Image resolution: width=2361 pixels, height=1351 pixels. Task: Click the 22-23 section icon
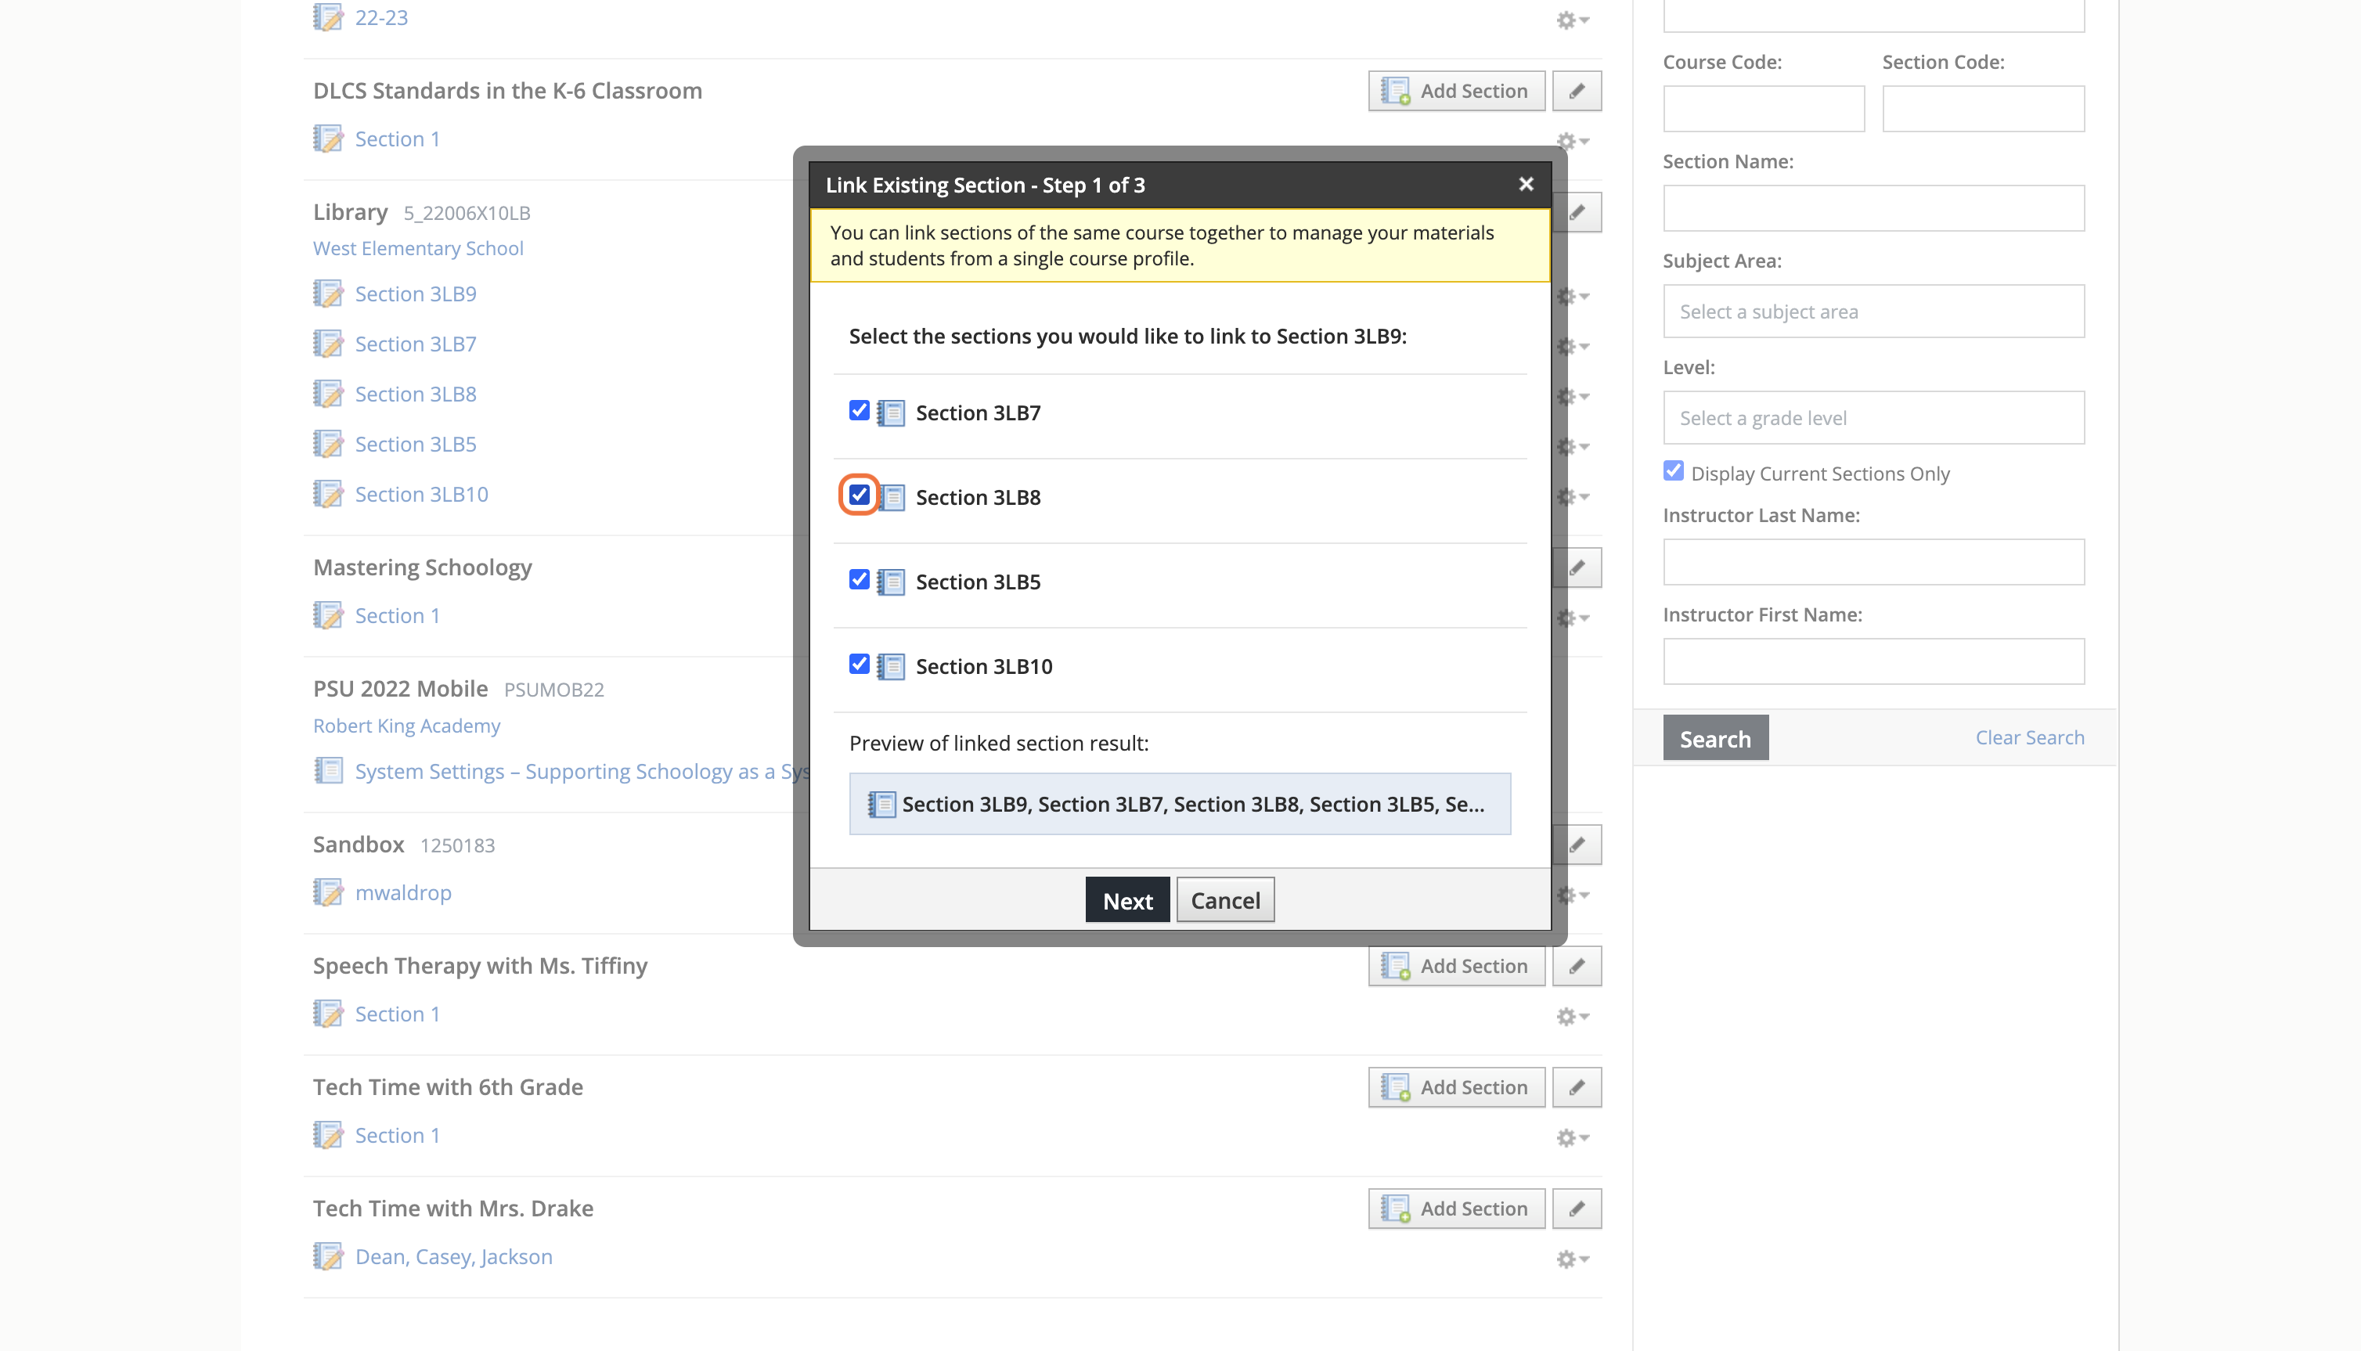(327, 16)
